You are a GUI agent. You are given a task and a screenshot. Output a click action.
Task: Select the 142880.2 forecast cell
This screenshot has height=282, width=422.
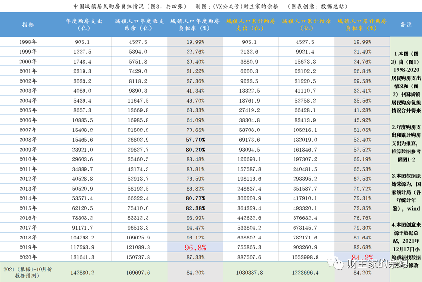pyautogui.click(x=83, y=273)
